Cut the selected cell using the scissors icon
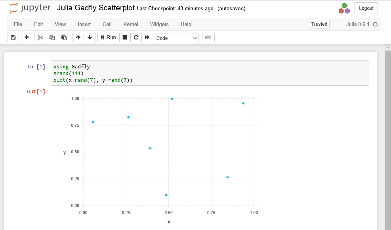The width and height of the screenshot is (391, 230). (40, 38)
